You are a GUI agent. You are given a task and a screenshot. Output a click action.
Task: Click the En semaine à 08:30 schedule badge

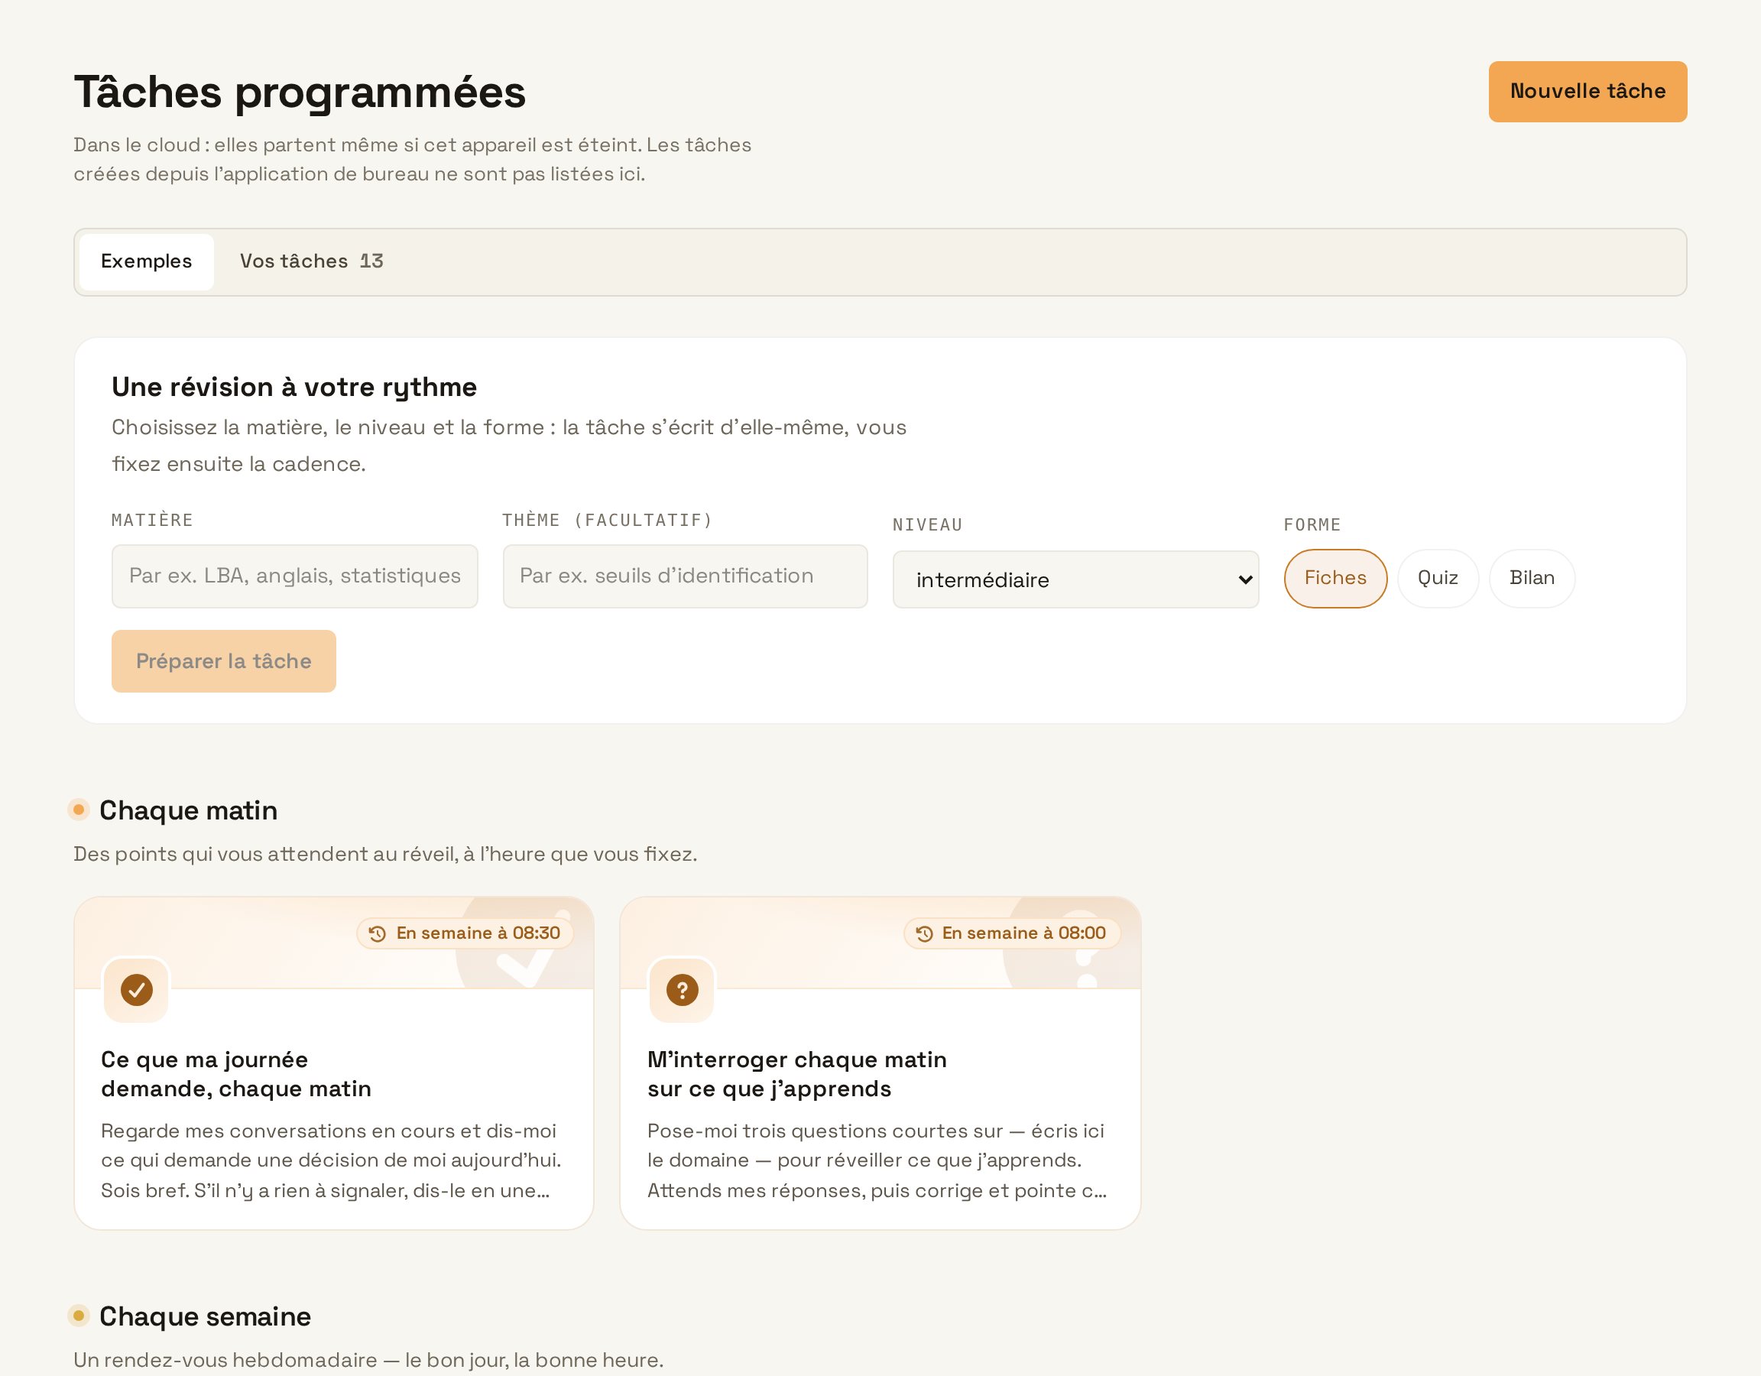click(x=465, y=934)
